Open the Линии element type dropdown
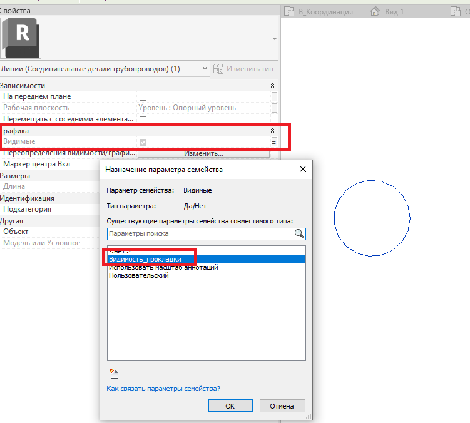Screen dimensions: 470x423 tap(205, 68)
